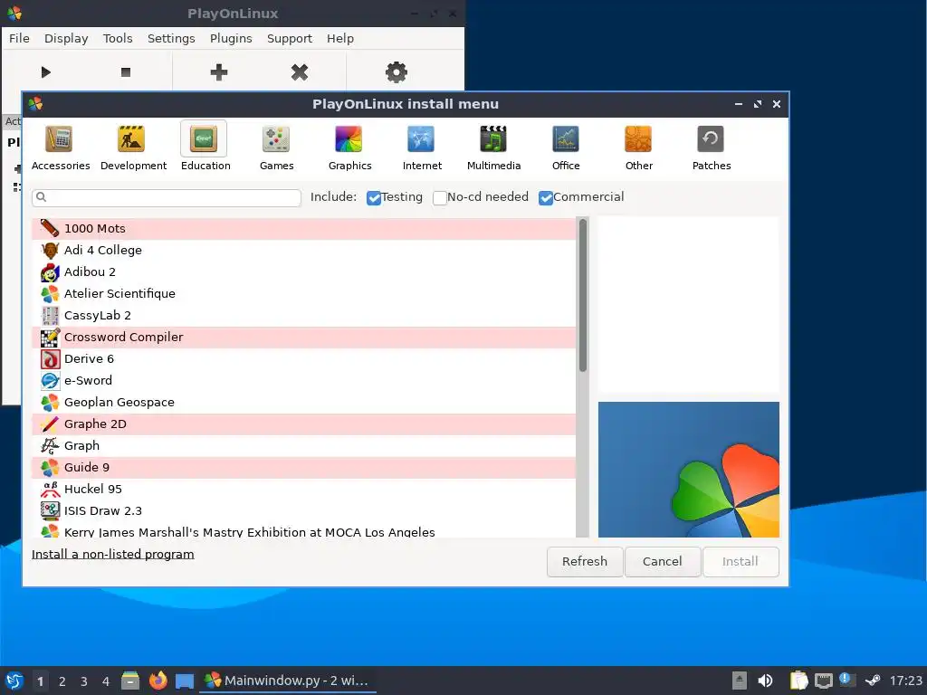This screenshot has width=927, height=695.
Task: Open the Games category icon
Action: (x=276, y=139)
